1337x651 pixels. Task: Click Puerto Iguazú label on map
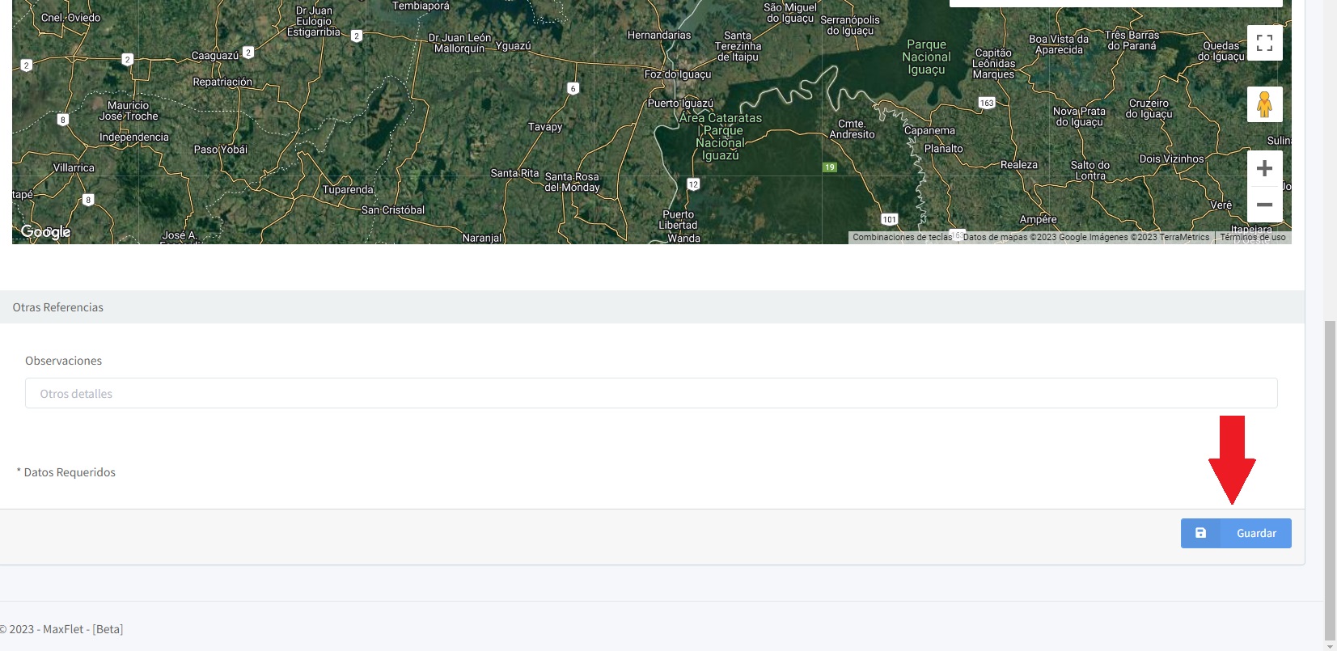pos(680,104)
